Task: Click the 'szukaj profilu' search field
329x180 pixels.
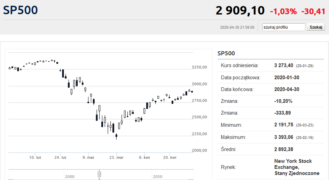Action: pos(283,27)
